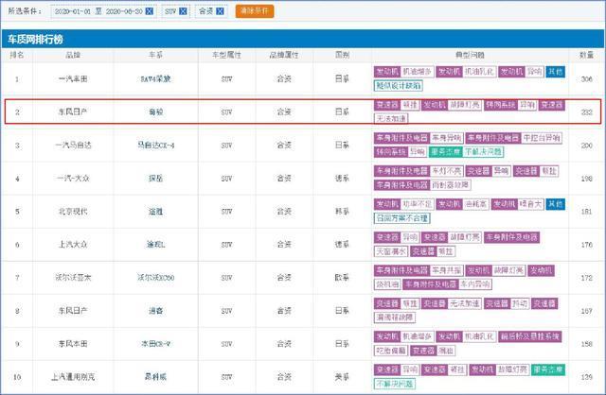The width and height of the screenshot is (606, 395).
Task: Click complaint count 172
Action: pos(586,277)
